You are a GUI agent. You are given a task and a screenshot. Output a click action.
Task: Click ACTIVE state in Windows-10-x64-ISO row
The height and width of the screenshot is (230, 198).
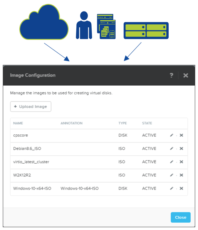tap(149, 188)
